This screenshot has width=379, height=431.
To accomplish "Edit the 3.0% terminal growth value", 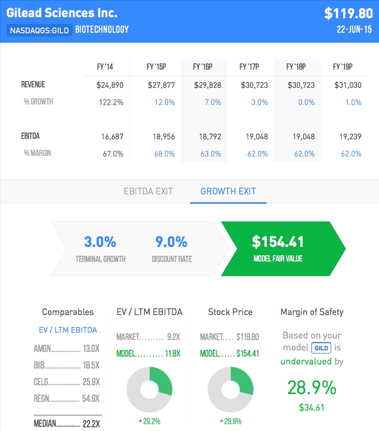I will 100,242.
